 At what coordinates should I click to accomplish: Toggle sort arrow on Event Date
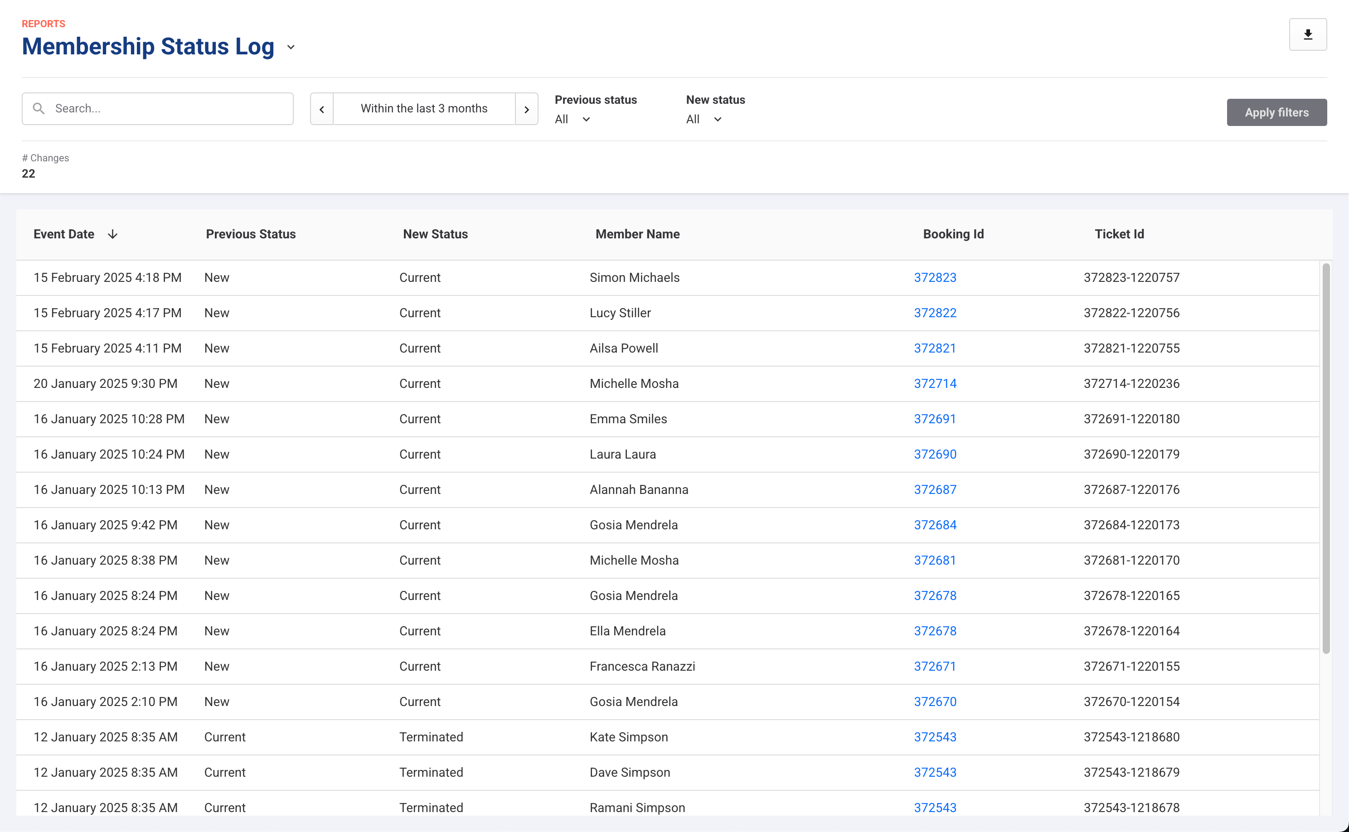[113, 234]
